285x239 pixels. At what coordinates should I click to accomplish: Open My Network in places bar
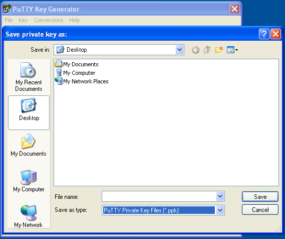tap(29, 216)
